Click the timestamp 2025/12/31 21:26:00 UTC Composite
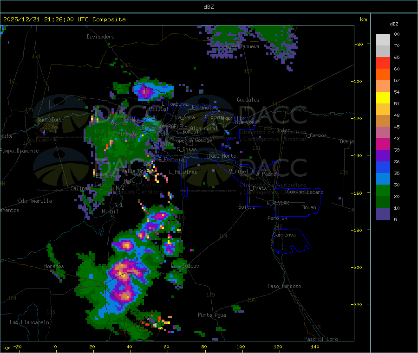 64,19
